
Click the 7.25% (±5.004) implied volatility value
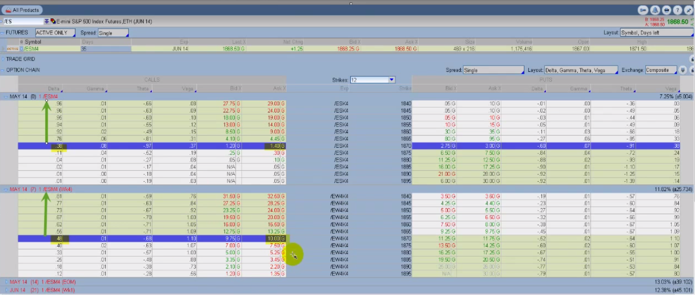(x=676, y=97)
